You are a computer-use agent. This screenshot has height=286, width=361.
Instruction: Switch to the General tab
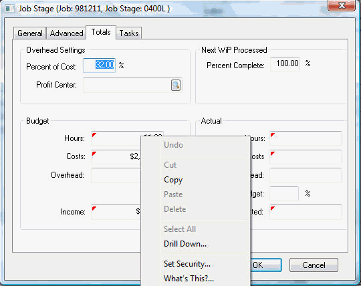pos(30,33)
